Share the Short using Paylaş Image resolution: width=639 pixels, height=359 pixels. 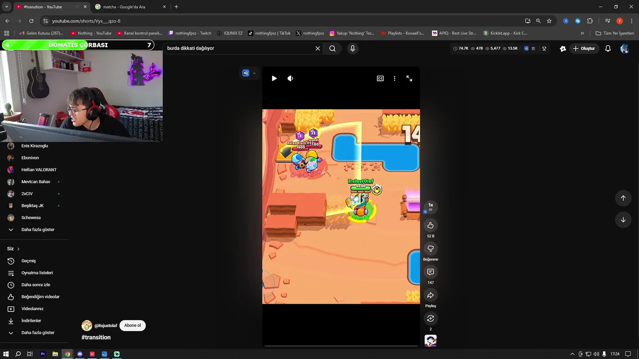coord(430,295)
